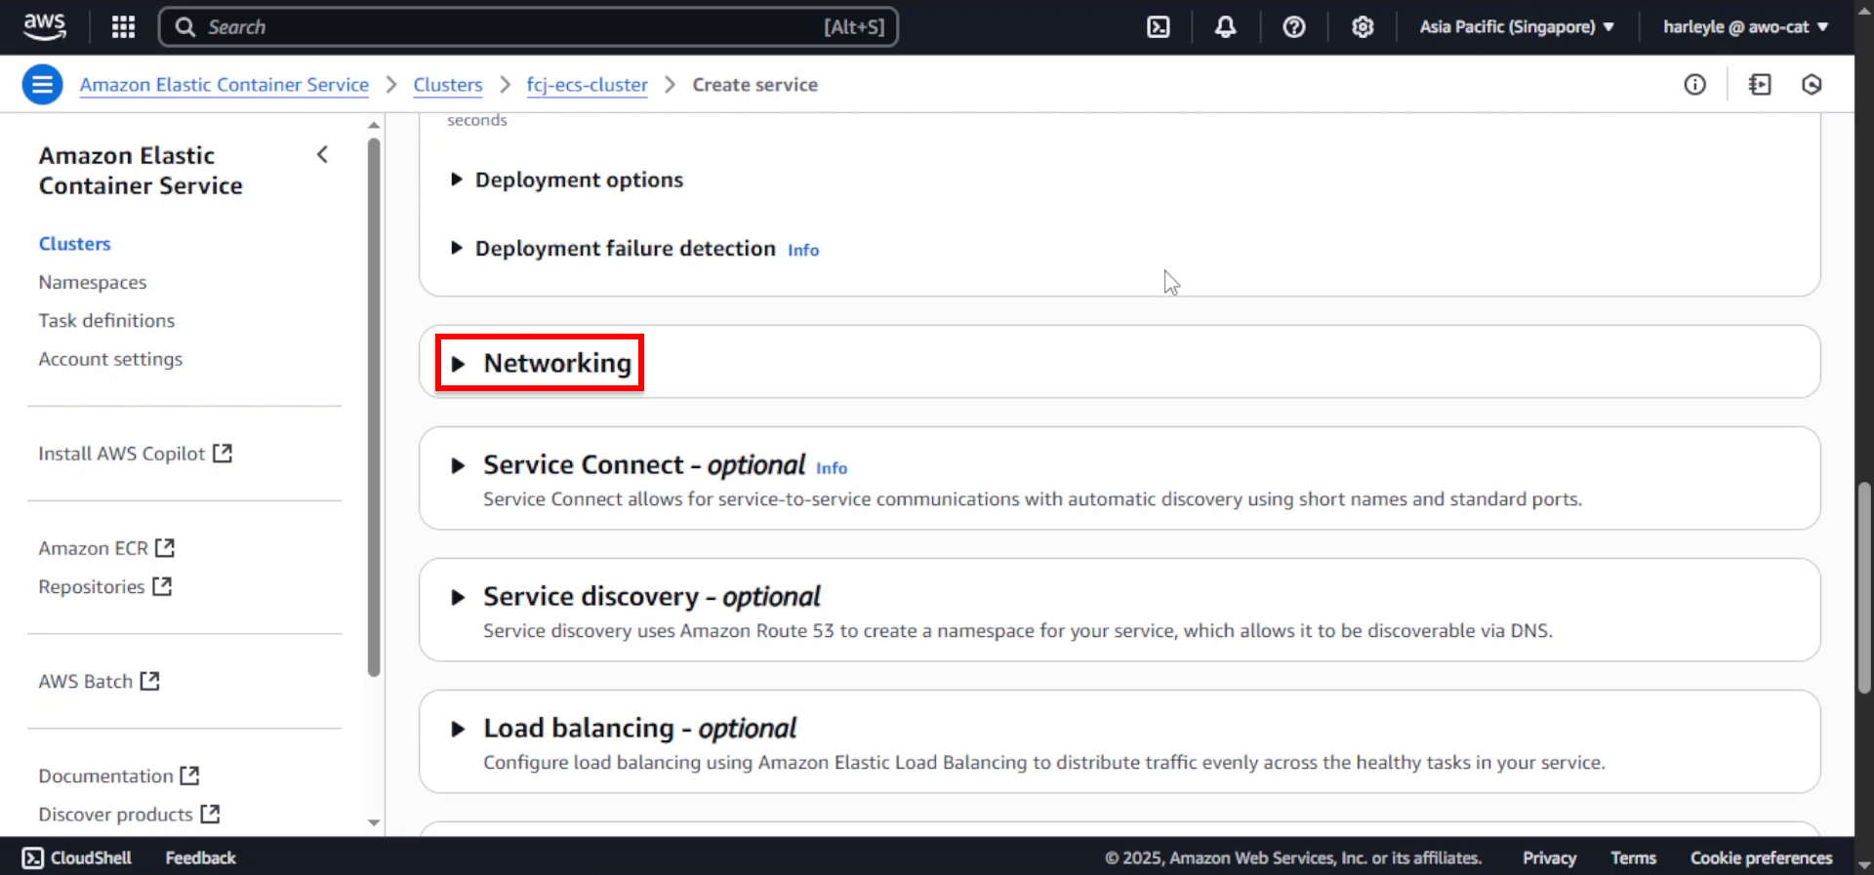Open the Discover products sidebar link
Screen dimensions: 1874x875
coord(115,814)
